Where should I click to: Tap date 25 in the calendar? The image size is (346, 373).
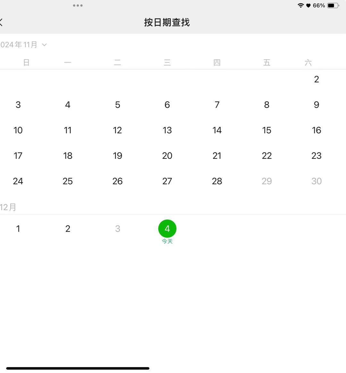(68, 181)
